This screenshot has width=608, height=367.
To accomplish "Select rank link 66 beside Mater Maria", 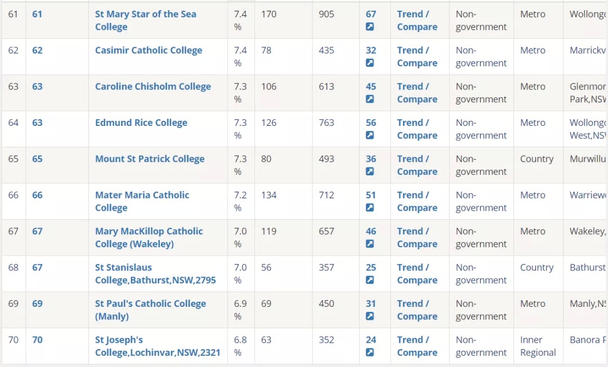I will [37, 195].
